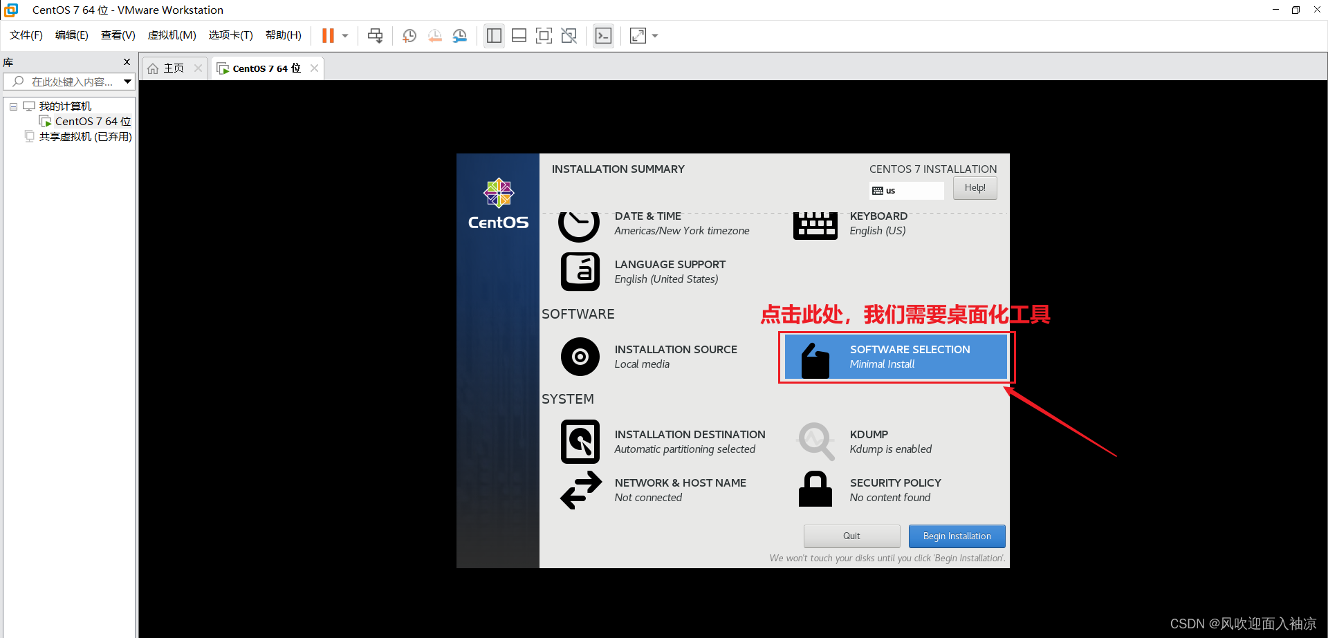Image resolution: width=1328 pixels, height=638 pixels.
Task: Select CentOS 7 64 位 in library tree
Action: (93, 122)
